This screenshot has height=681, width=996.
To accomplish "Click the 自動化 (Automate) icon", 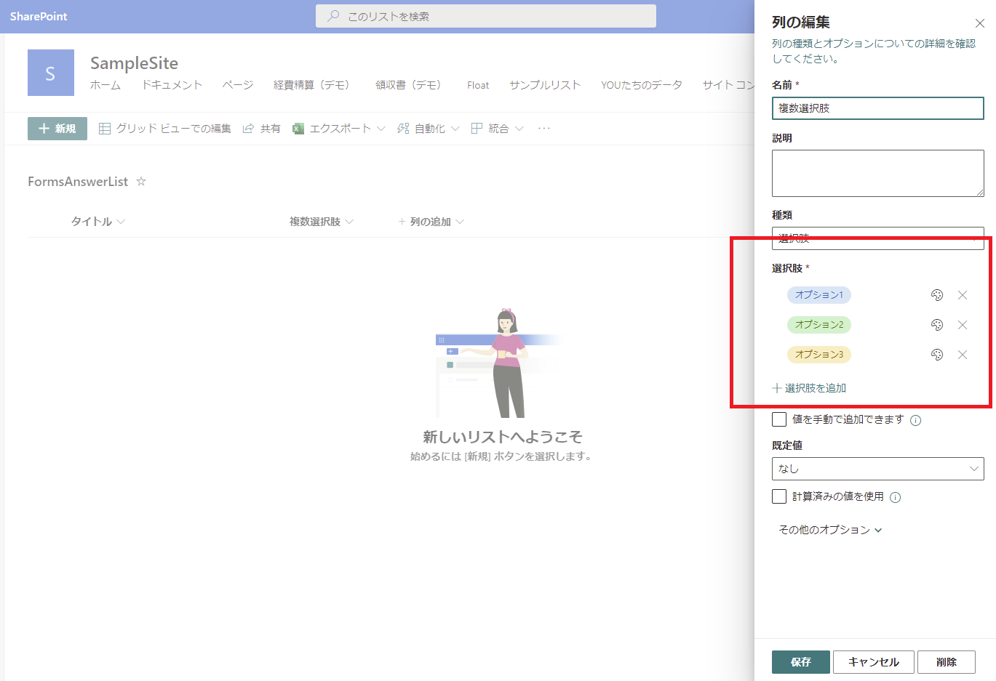I will point(403,128).
